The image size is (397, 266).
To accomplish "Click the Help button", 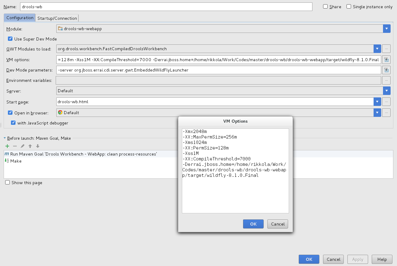I will click(382, 259).
